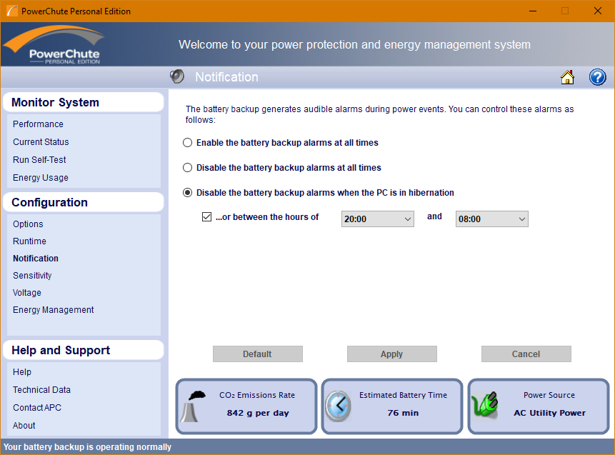Viewport: 615px width, 455px height.
Task: Click the CO2 Emissions Rate panel
Action: 246,406
